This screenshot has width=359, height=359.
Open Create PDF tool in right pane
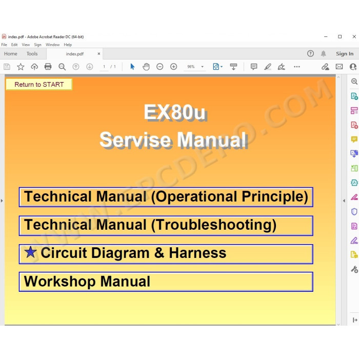354,125
